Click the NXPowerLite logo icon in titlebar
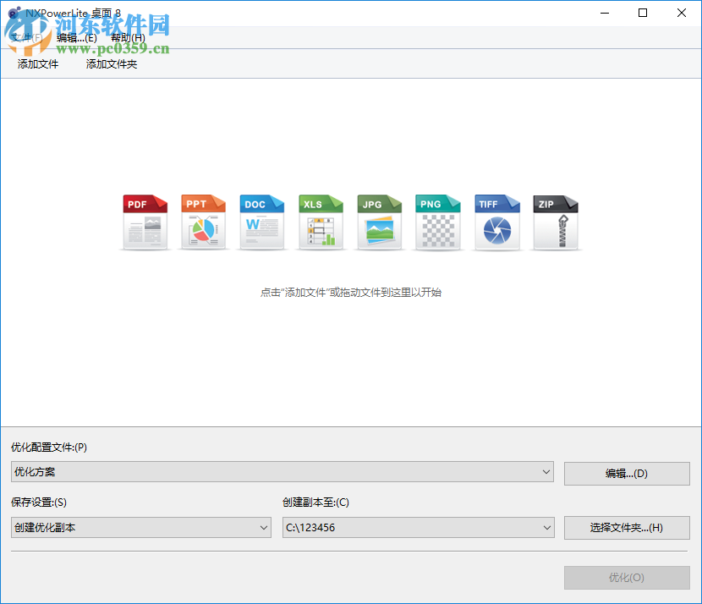Image resolution: width=702 pixels, height=604 pixels. click(12, 13)
